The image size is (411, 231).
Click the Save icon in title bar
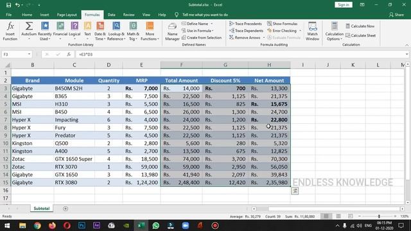(x=8, y=4)
